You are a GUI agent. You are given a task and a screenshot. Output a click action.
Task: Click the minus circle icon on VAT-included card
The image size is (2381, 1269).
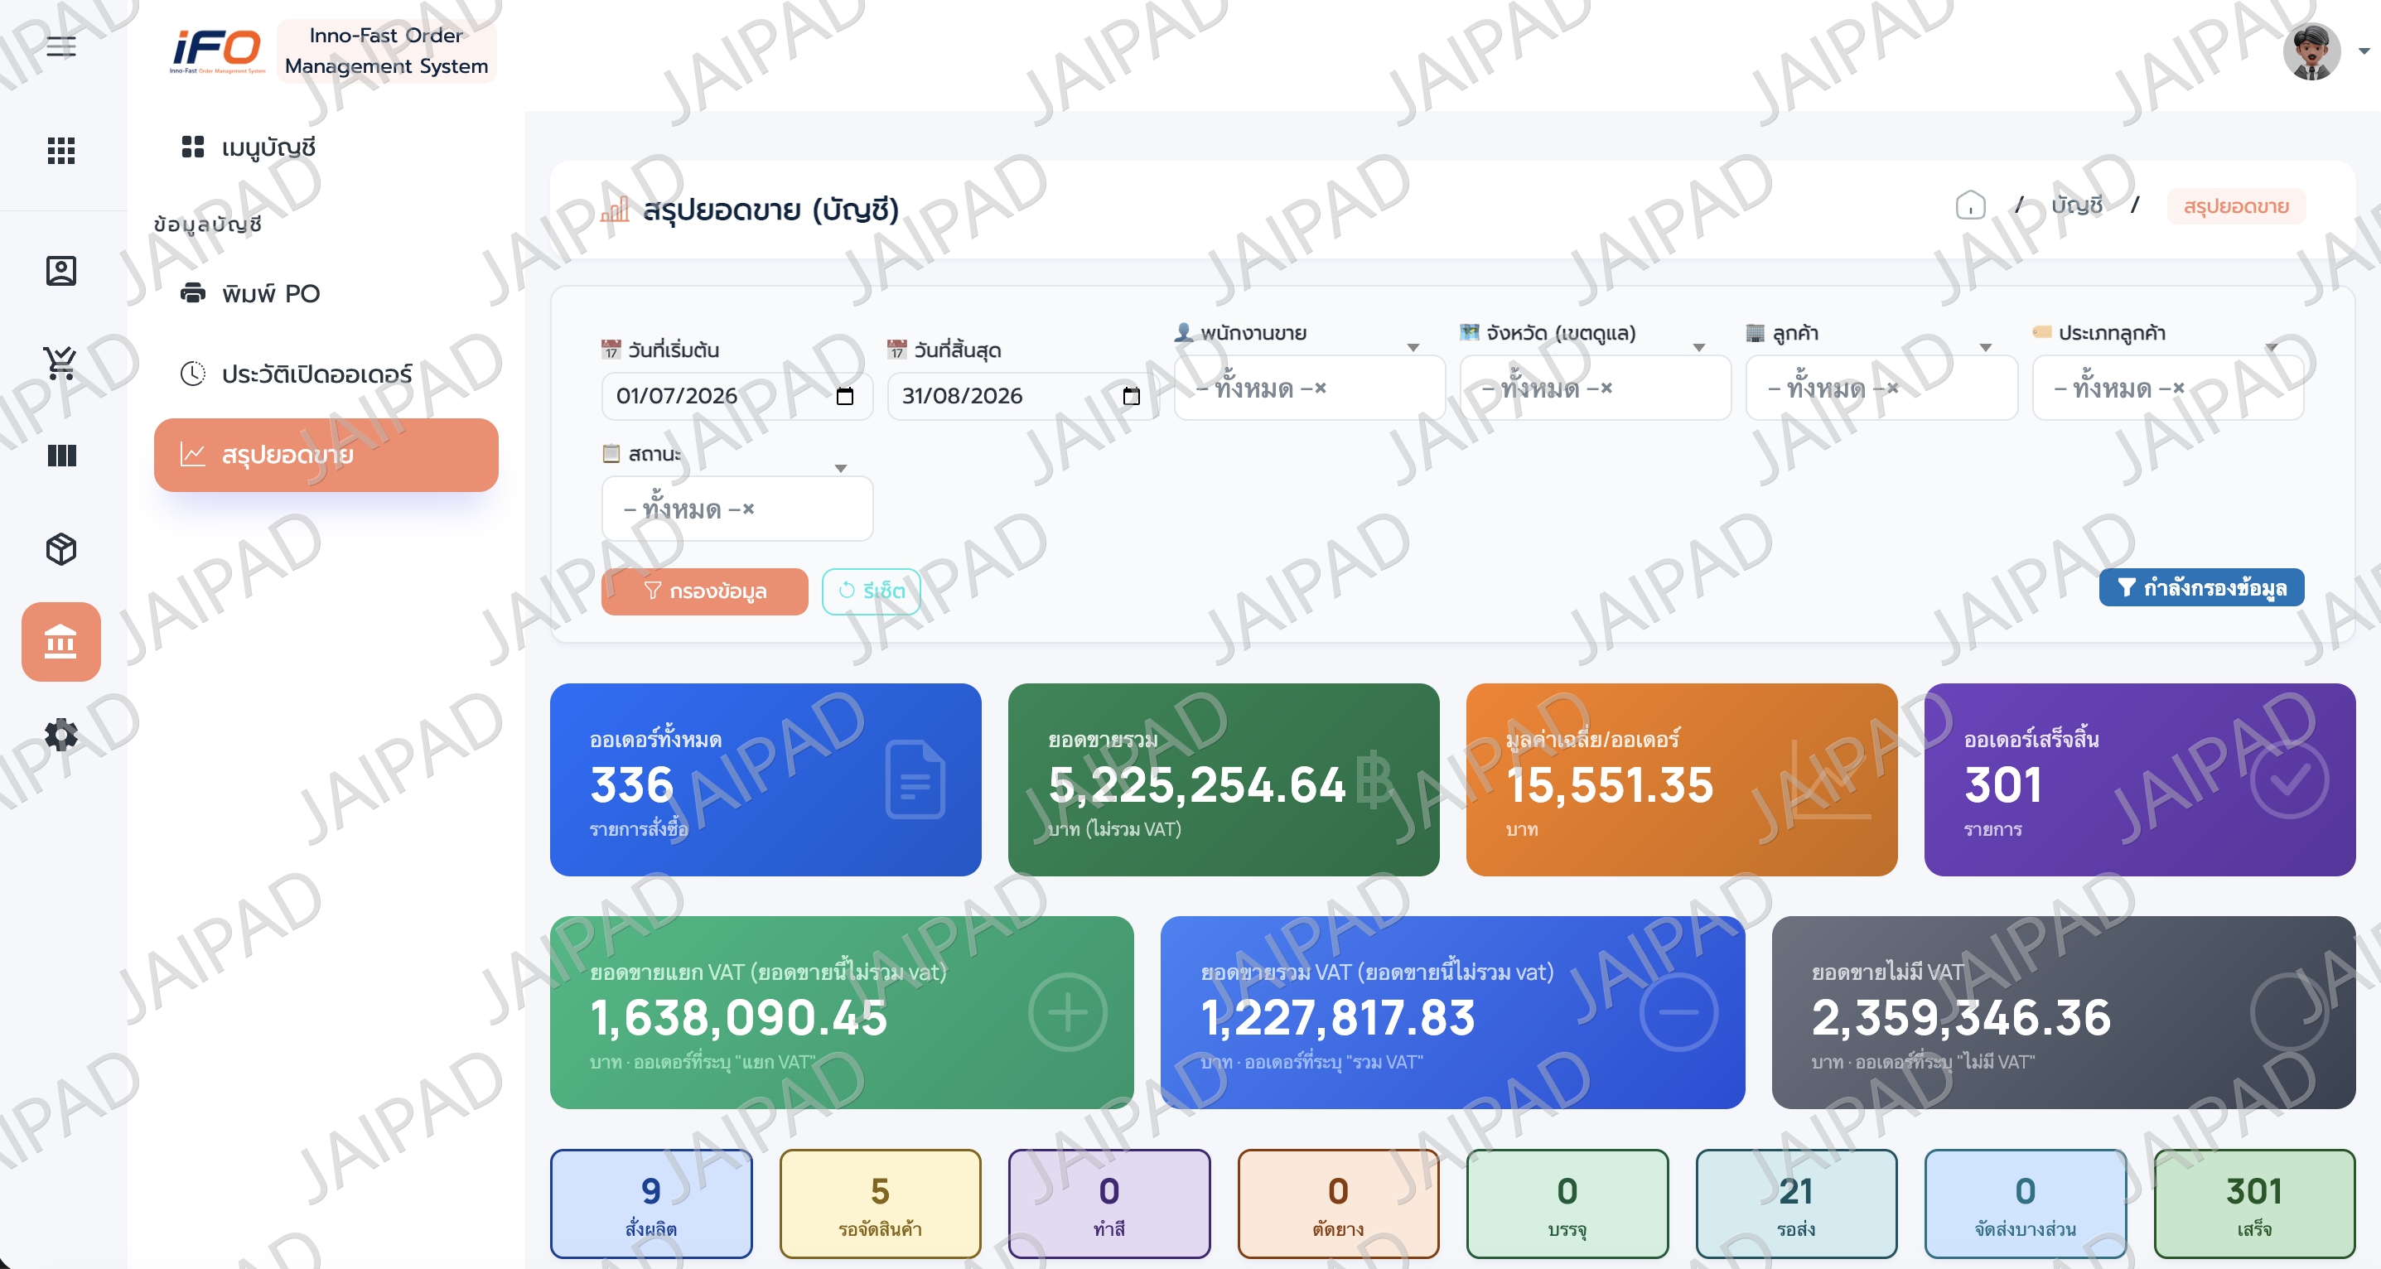point(1678,1012)
